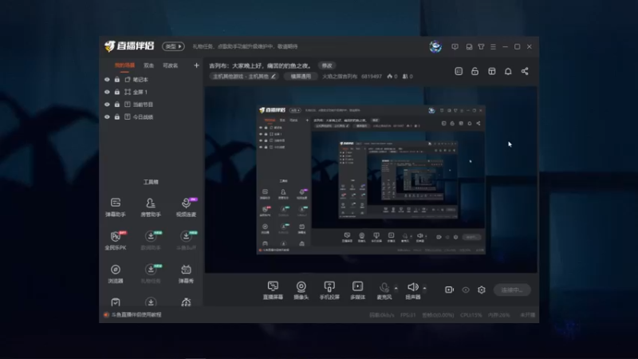Click the 修改 button beside room title

327,65
